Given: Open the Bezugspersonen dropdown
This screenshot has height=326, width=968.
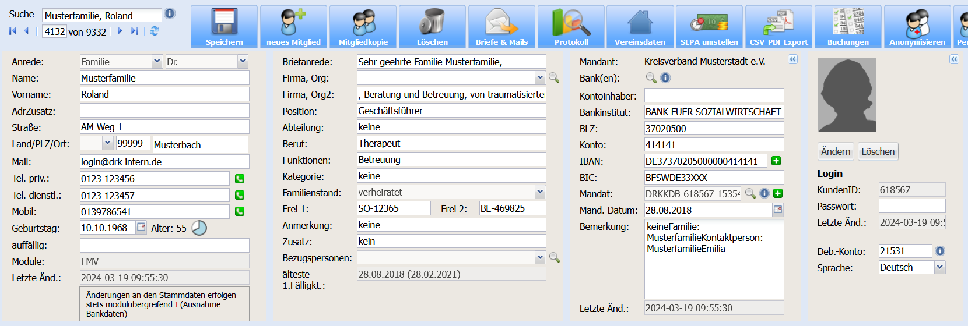Looking at the screenshot, I should tap(540, 257).
